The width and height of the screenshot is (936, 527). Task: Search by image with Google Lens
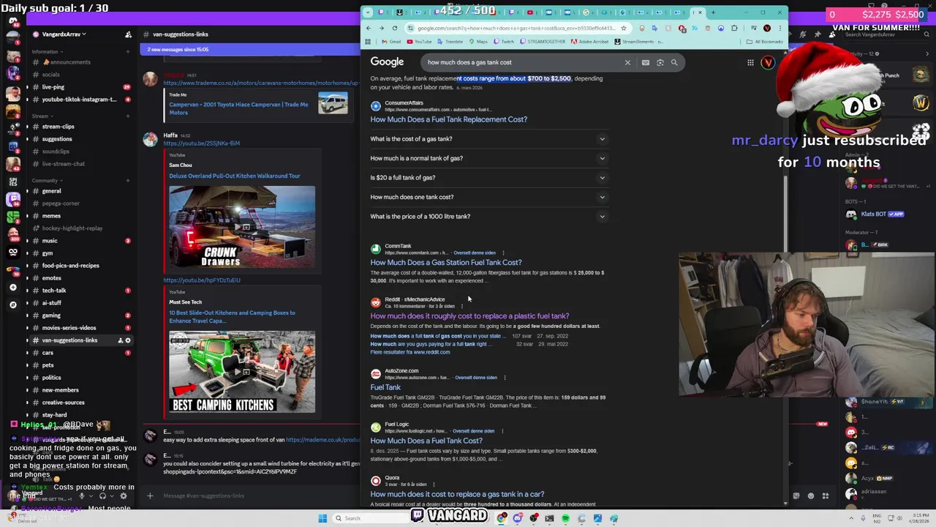pyautogui.click(x=660, y=62)
